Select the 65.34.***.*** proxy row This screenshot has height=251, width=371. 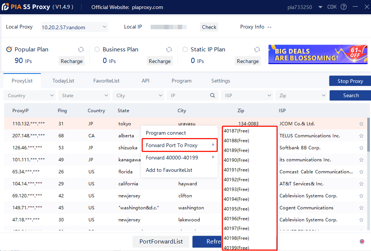click(x=185, y=172)
